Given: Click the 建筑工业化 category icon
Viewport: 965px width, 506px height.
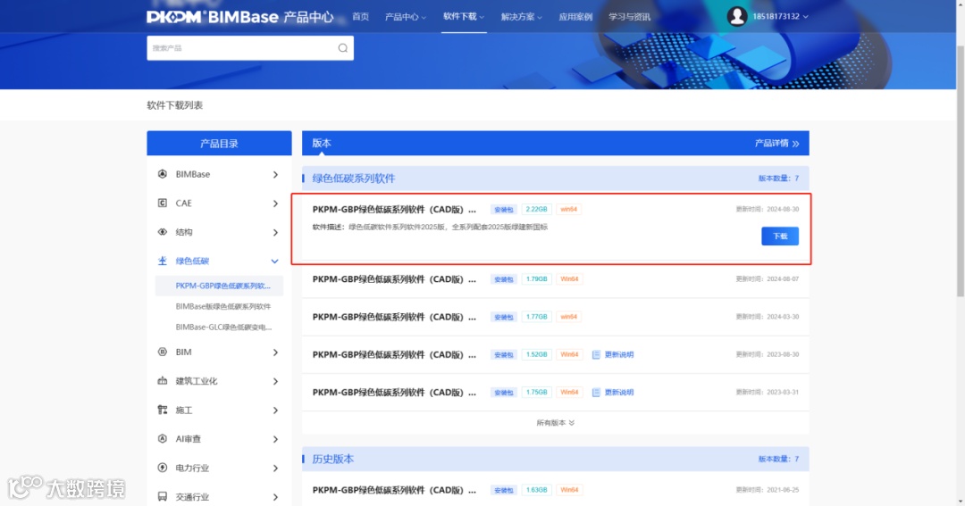Looking at the screenshot, I should pos(163,380).
